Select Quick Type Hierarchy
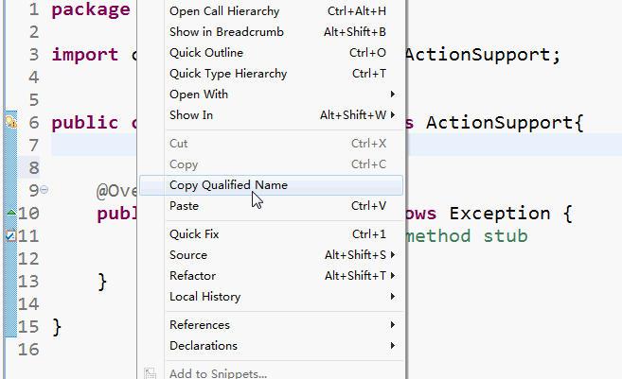This screenshot has height=379, width=622. (x=228, y=74)
